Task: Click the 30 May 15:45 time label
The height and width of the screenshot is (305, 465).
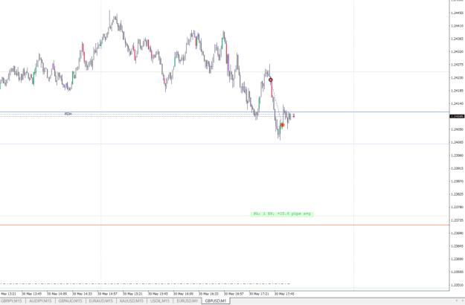Action: click(158, 294)
